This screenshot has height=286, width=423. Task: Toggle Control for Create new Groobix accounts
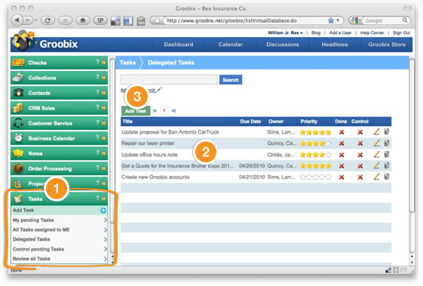coord(360,177)
